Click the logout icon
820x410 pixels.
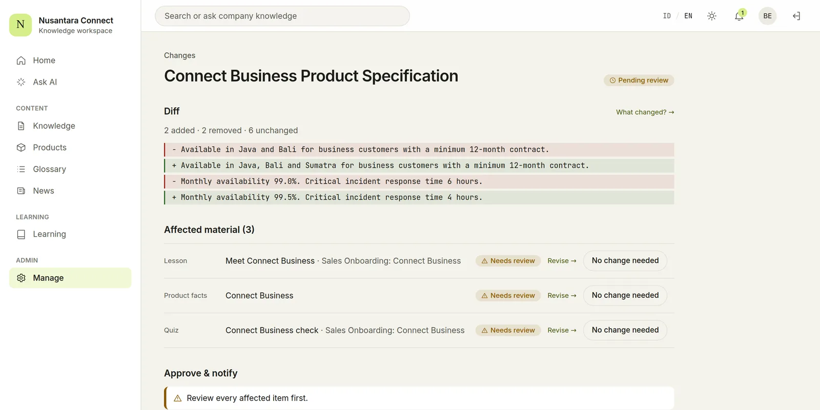pos(796,16)
